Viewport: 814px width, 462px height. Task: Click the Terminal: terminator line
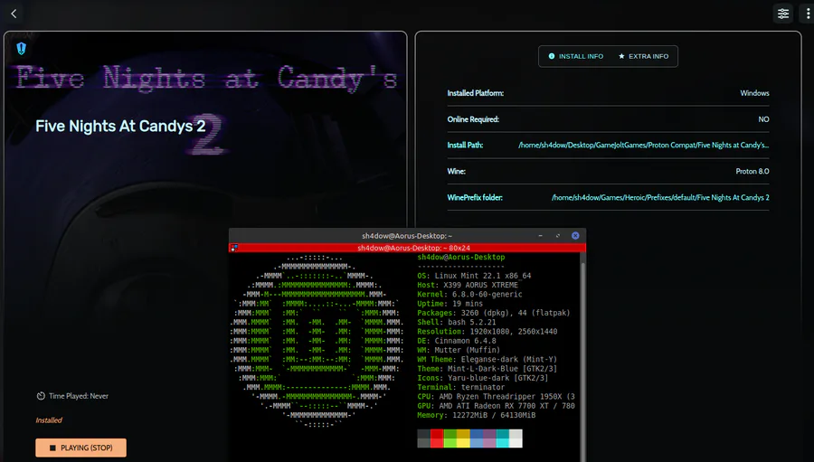(461, 387)
